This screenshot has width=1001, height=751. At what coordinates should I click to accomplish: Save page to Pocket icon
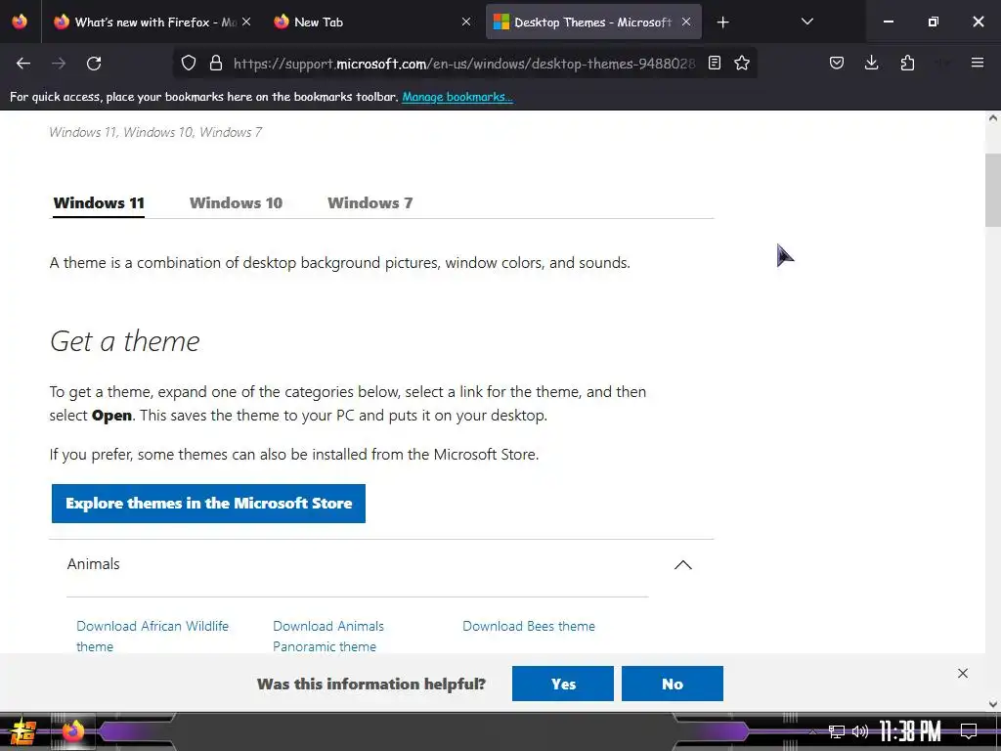837,63
